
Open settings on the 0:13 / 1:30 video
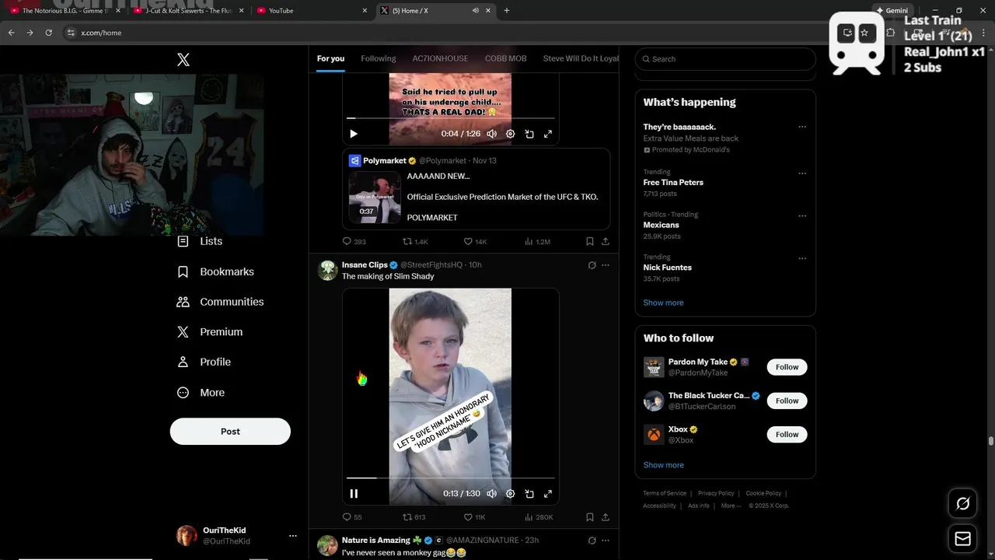tap(510, 494)
